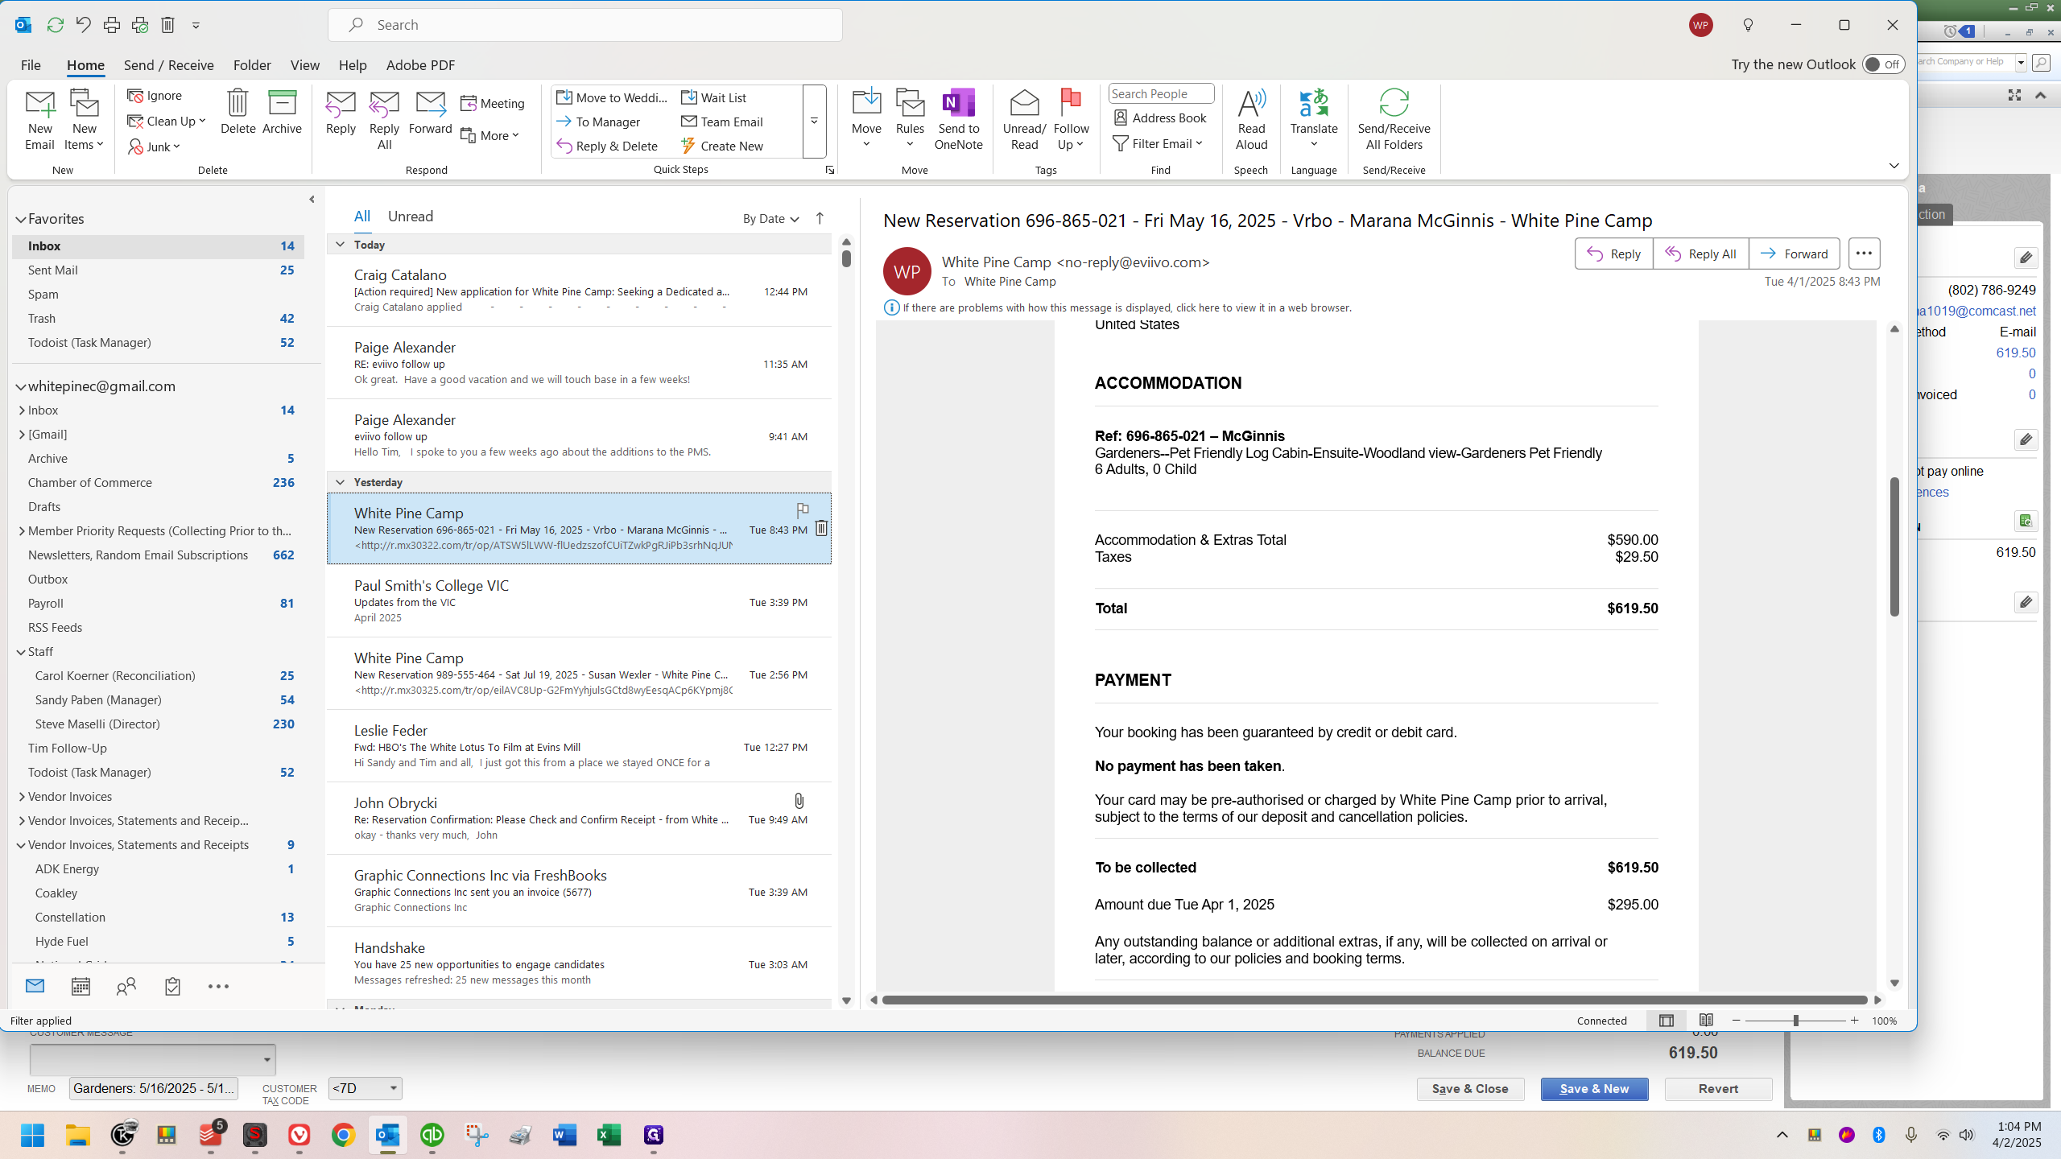Open the File menu

[31, 65]
